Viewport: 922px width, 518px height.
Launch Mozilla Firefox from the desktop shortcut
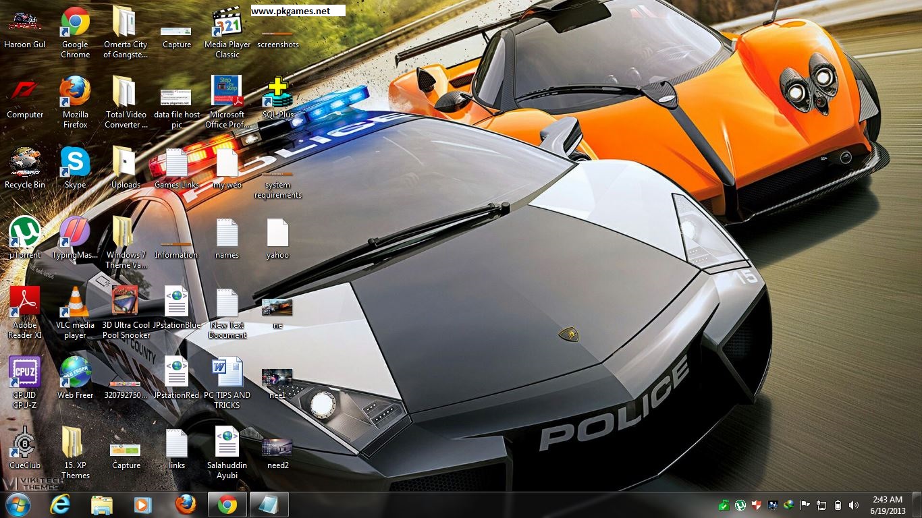tap(76, 103)
